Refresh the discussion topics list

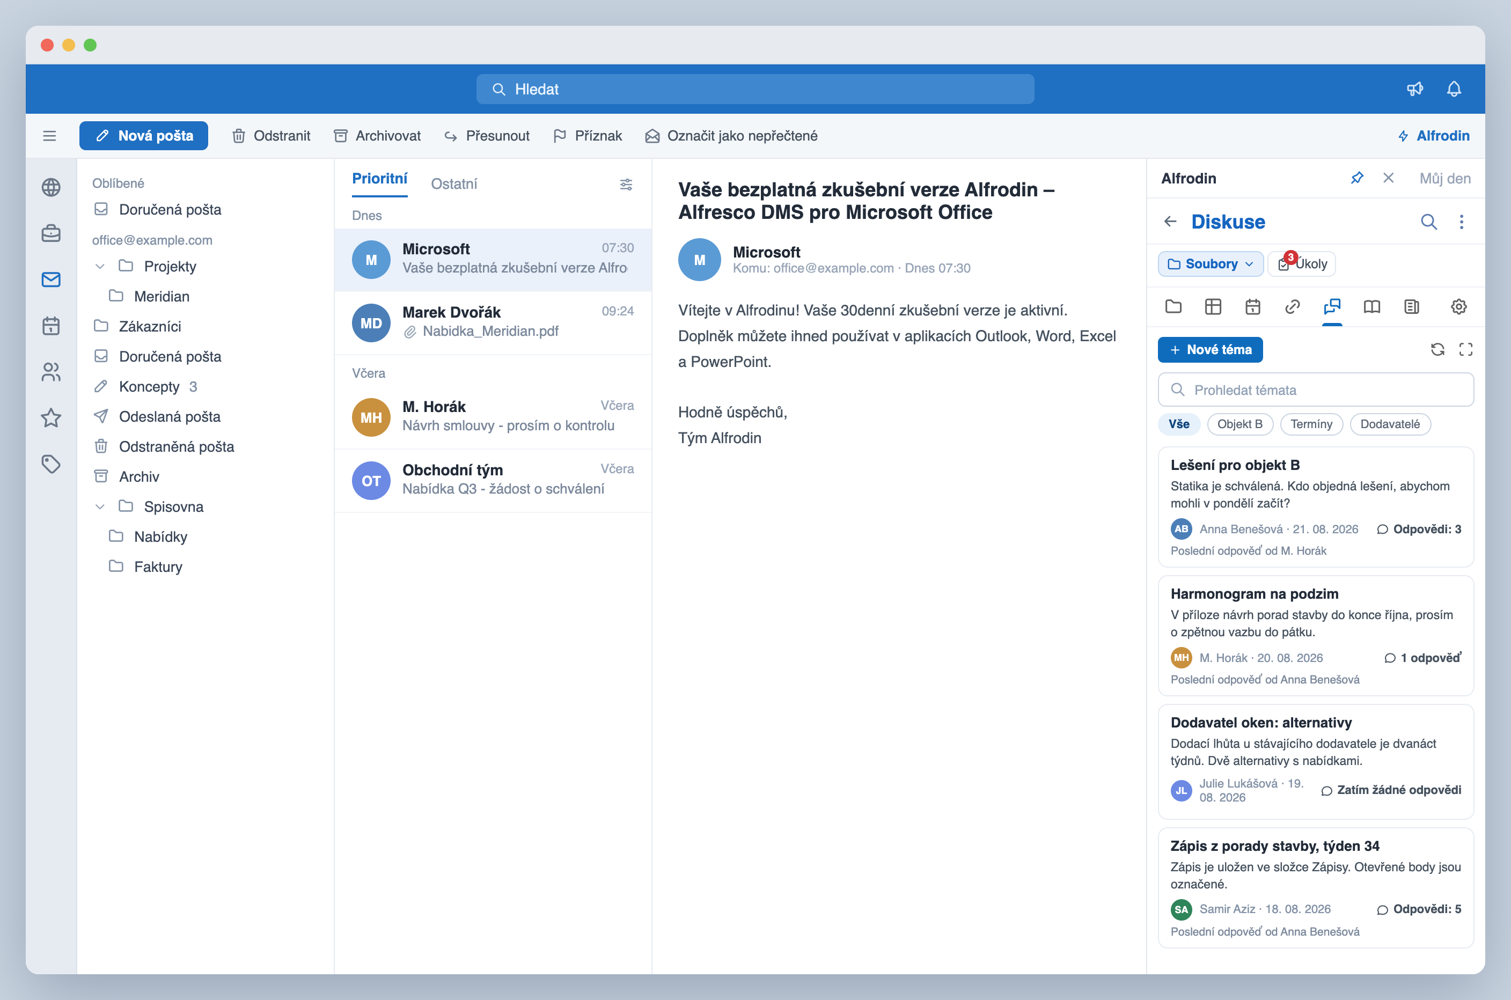coord(1437,349)
